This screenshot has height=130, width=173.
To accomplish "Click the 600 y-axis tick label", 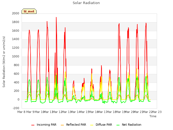I will click(16, 74).
